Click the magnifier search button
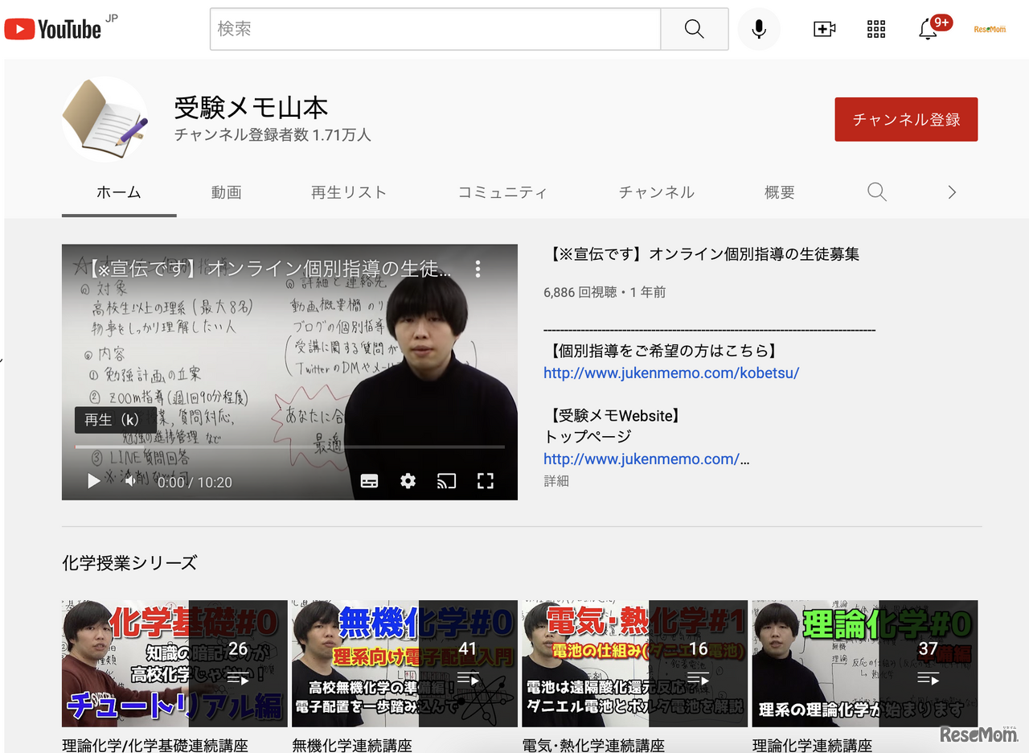Screen dimensions: 1029x753 694,30
